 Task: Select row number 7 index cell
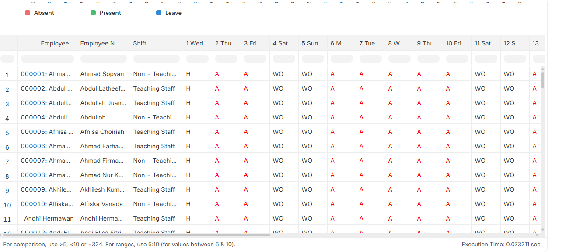[7, 161]
